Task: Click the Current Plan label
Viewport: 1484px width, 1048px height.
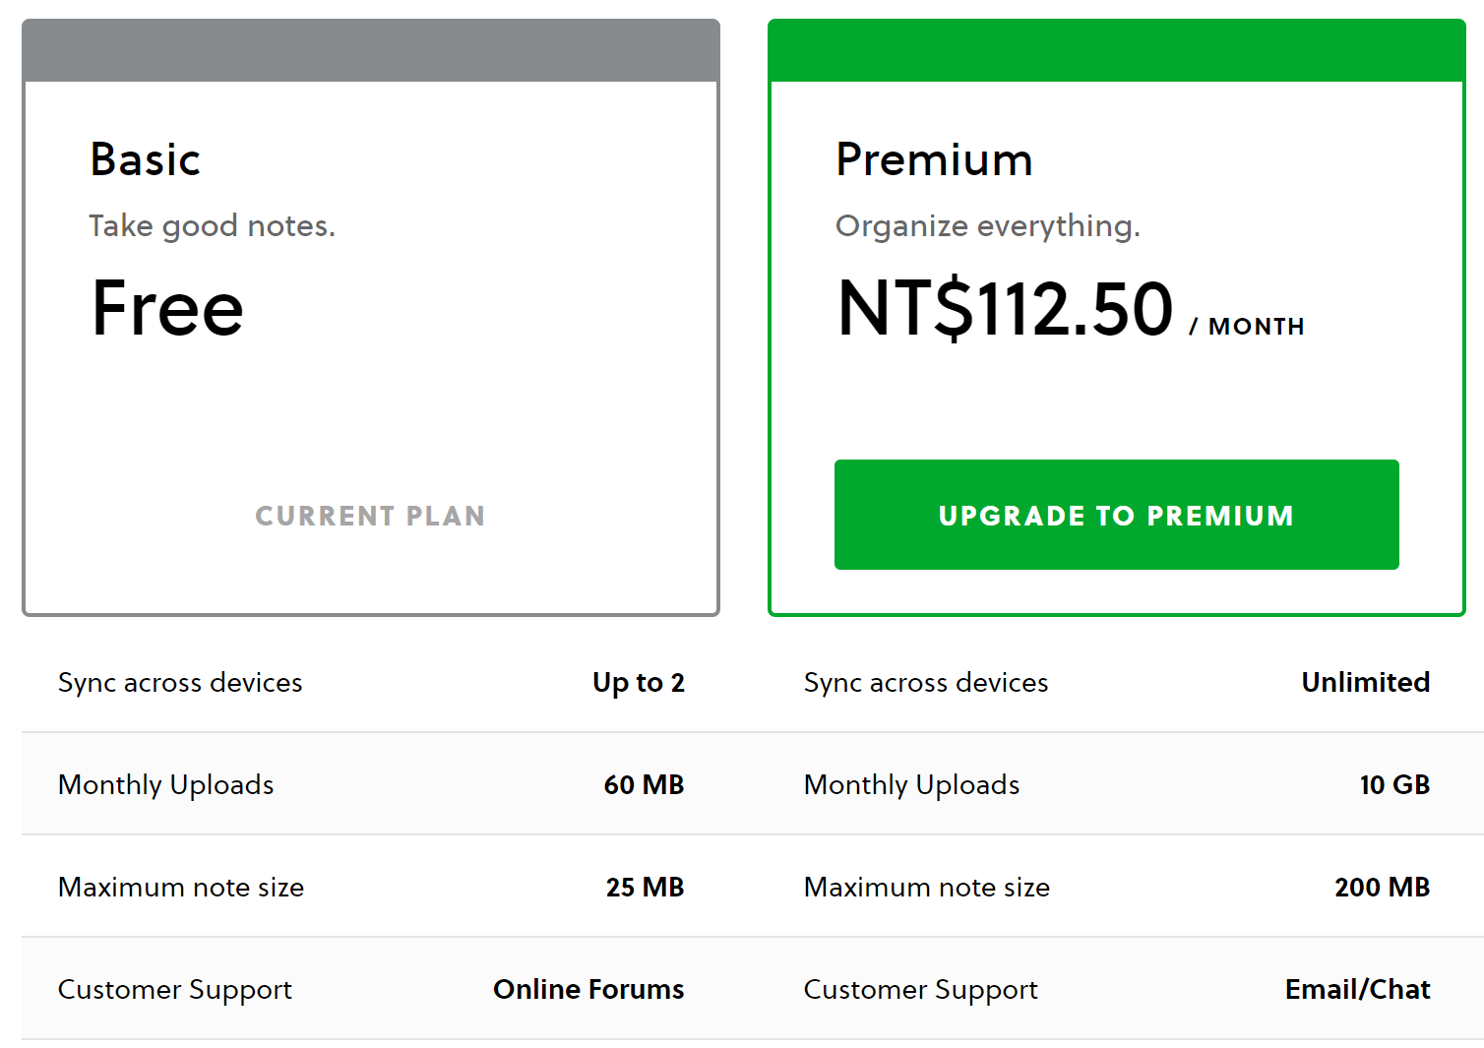Action: pyautogui.click(x=370, y=516)
